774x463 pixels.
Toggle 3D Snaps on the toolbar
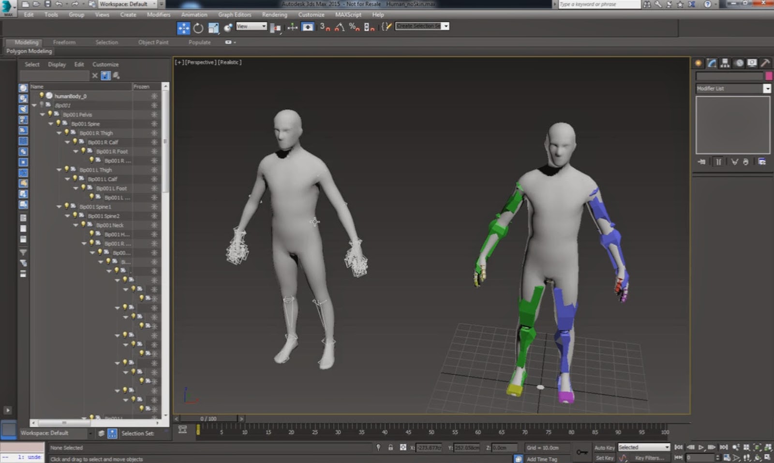pos(325,27)
